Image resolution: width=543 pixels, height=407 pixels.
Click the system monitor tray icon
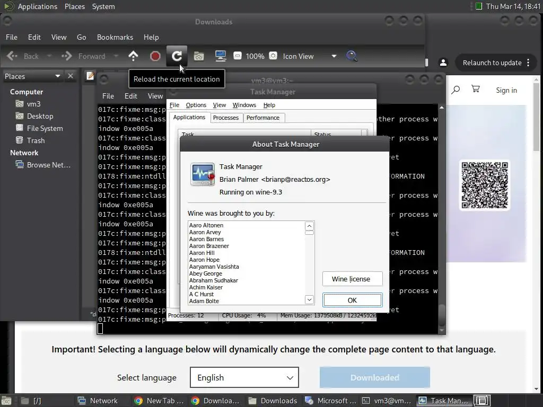(x=479, y=6)
